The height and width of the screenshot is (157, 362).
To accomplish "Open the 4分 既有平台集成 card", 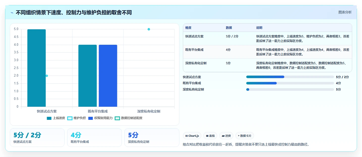I will coord(94,138).
